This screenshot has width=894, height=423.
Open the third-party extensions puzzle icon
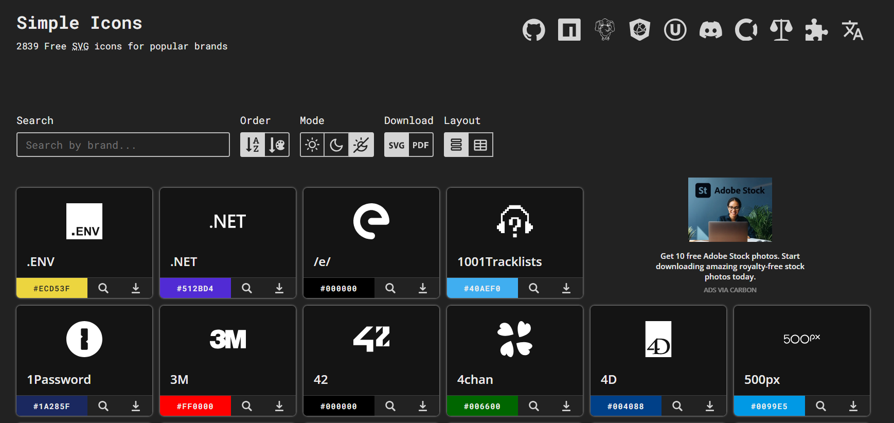[x=817, y=30]
